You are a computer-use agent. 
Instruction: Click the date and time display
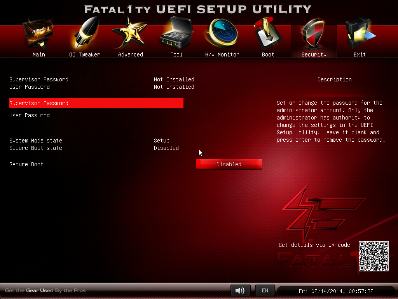[x=336, y=291]
